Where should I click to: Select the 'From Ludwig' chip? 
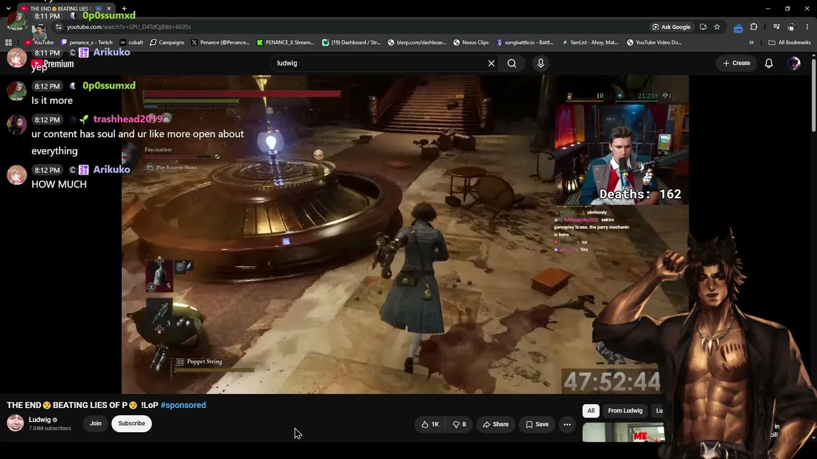(x=625, y=411)
